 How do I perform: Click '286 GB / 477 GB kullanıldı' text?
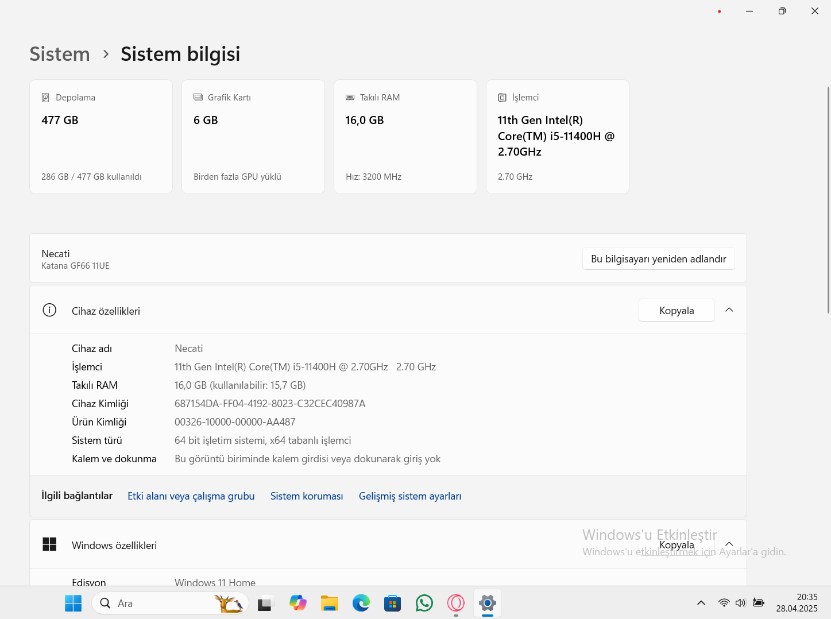click(91, 177)
